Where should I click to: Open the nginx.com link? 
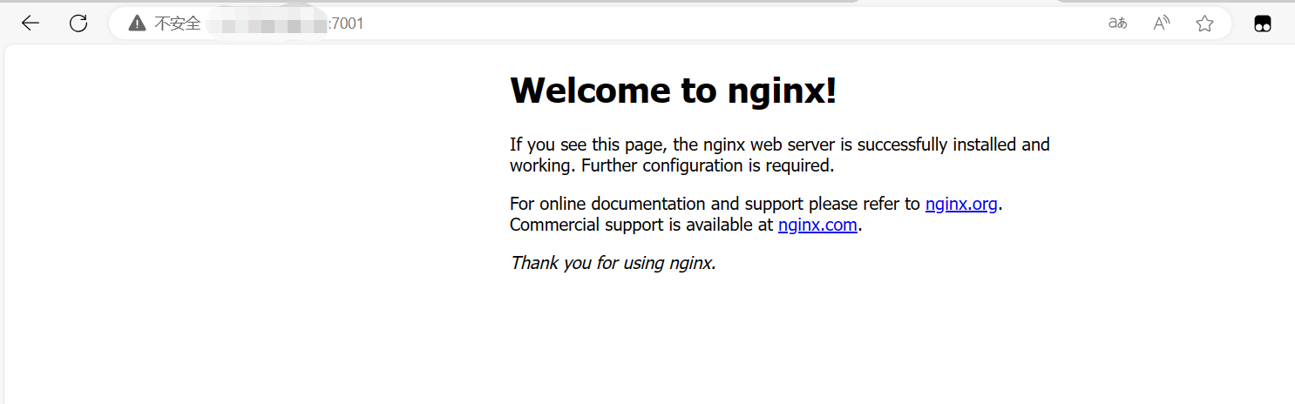817,225
